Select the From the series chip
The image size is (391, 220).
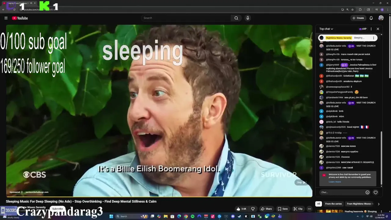tap(333, 204)
